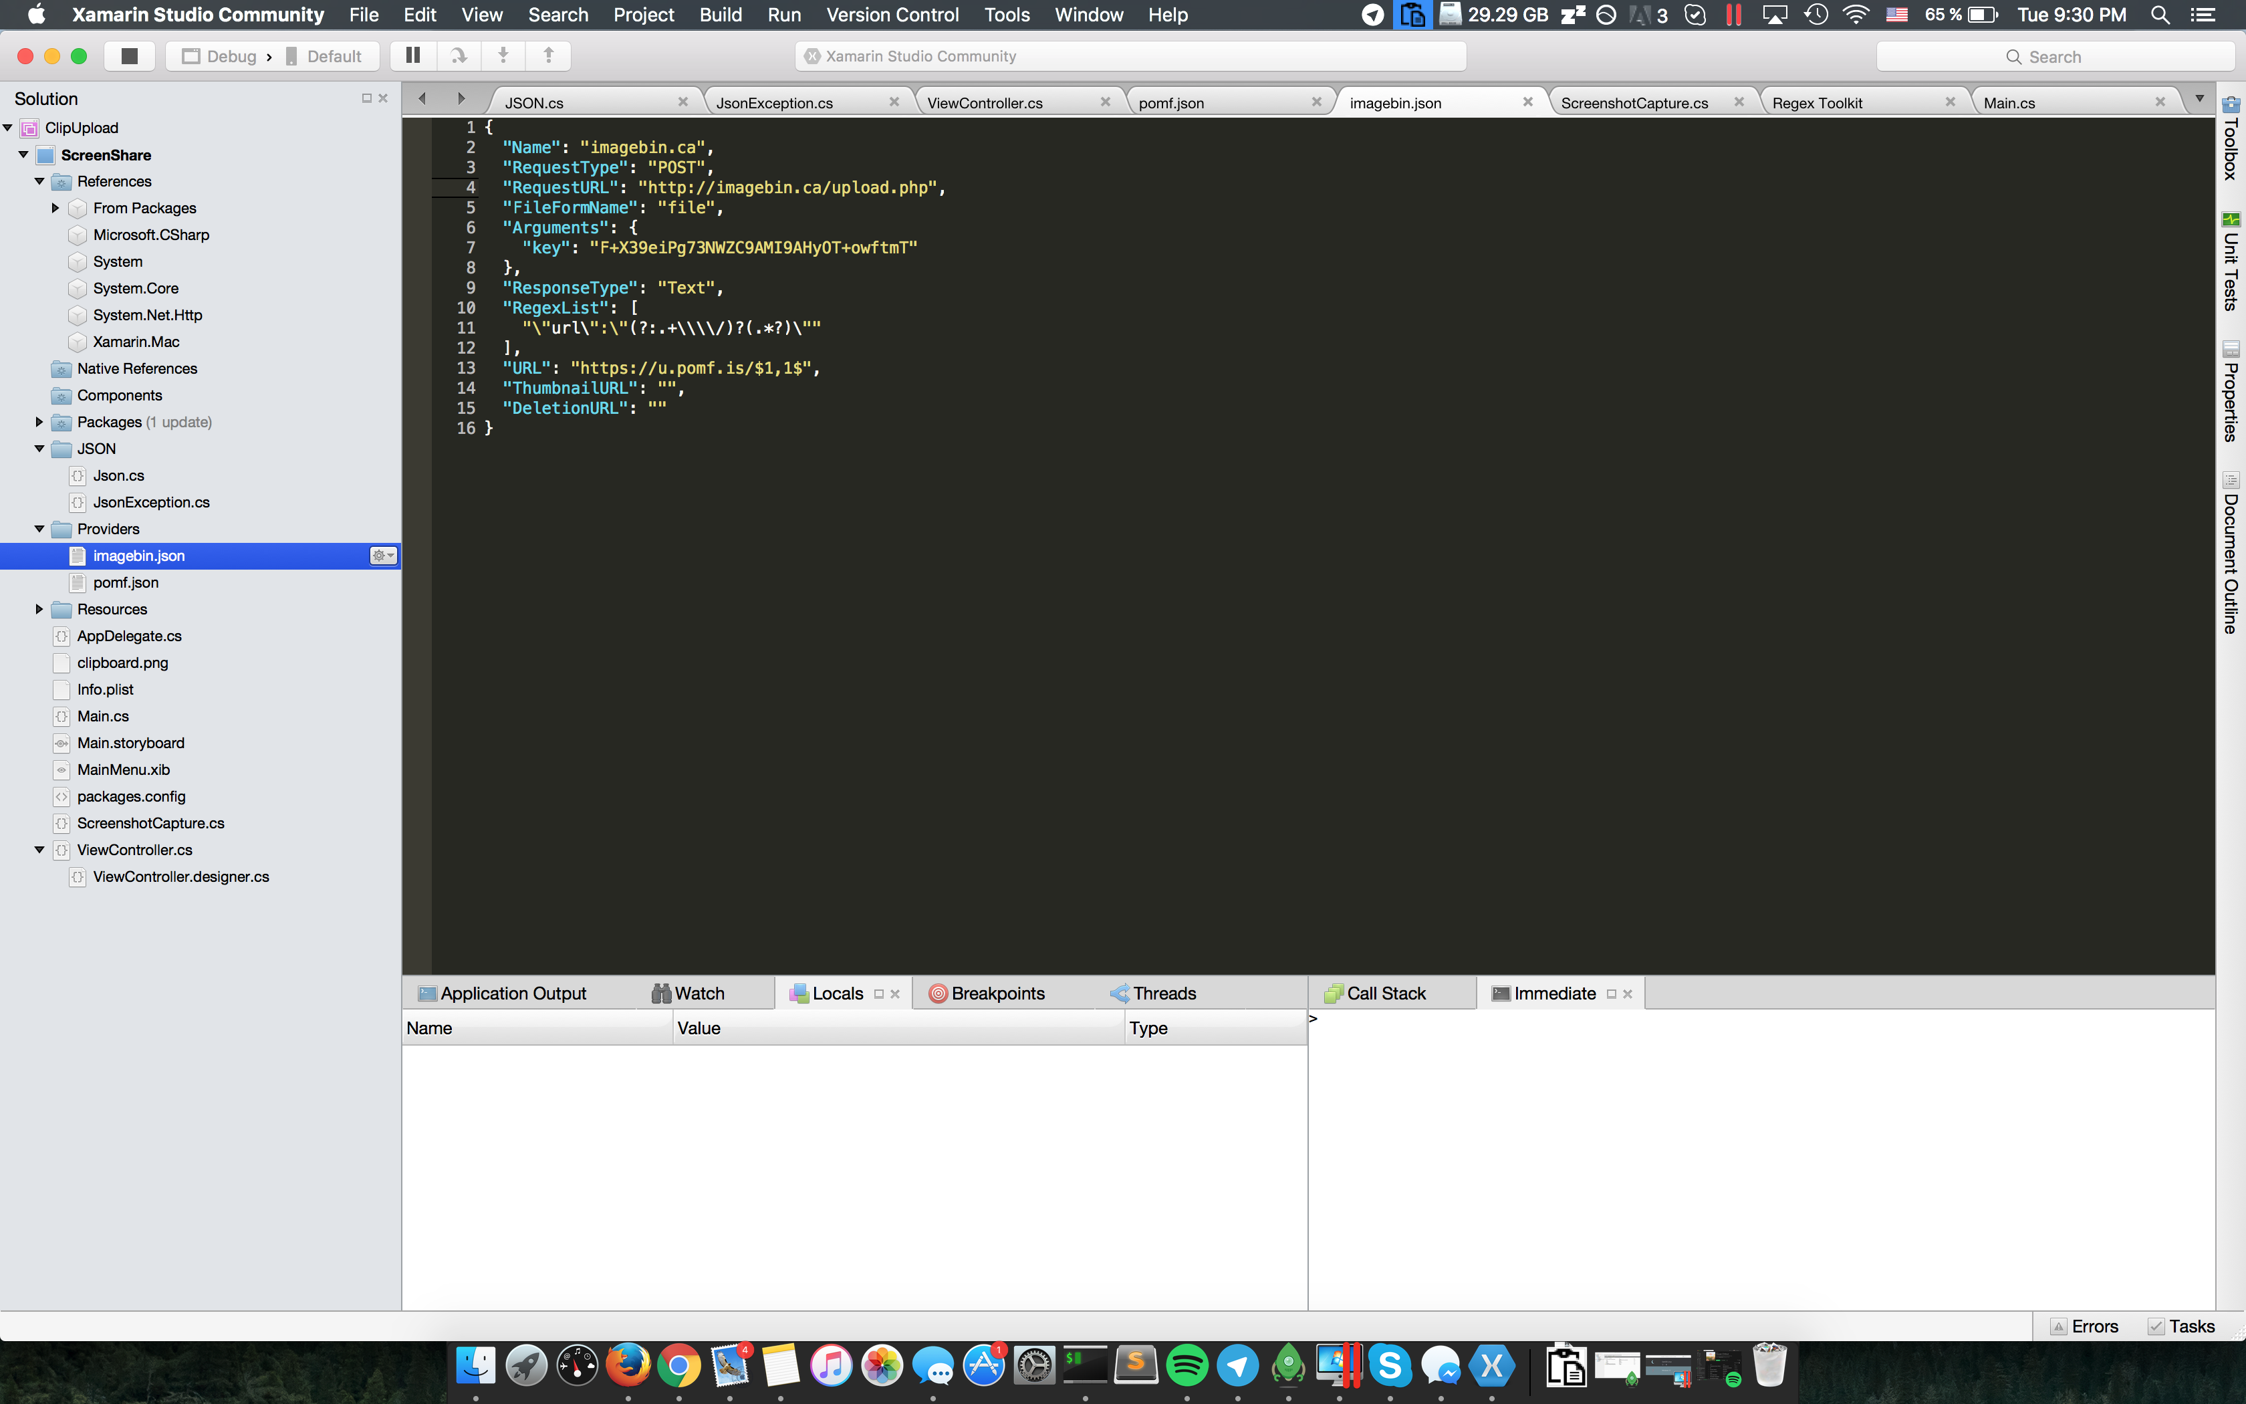Switch to the ViewController.cs tab
2246x1404 pixels.
[985, 102]
